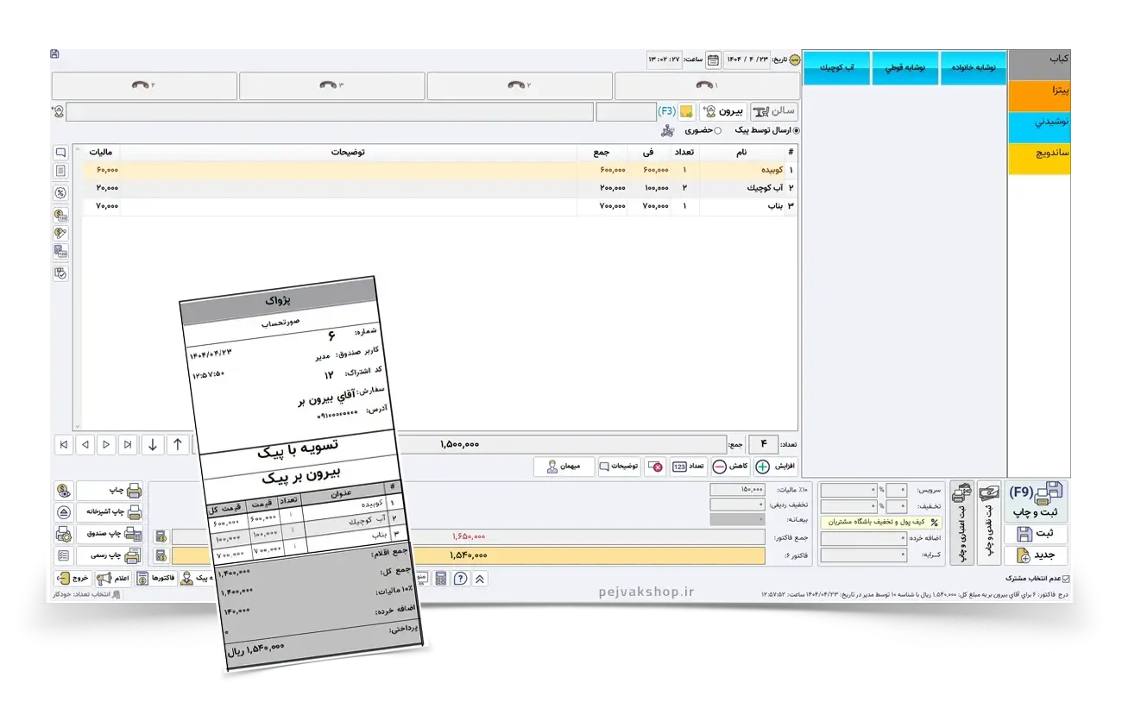Open the پیتزا category tab
1122x702 pixels.
pos(1039,90)
